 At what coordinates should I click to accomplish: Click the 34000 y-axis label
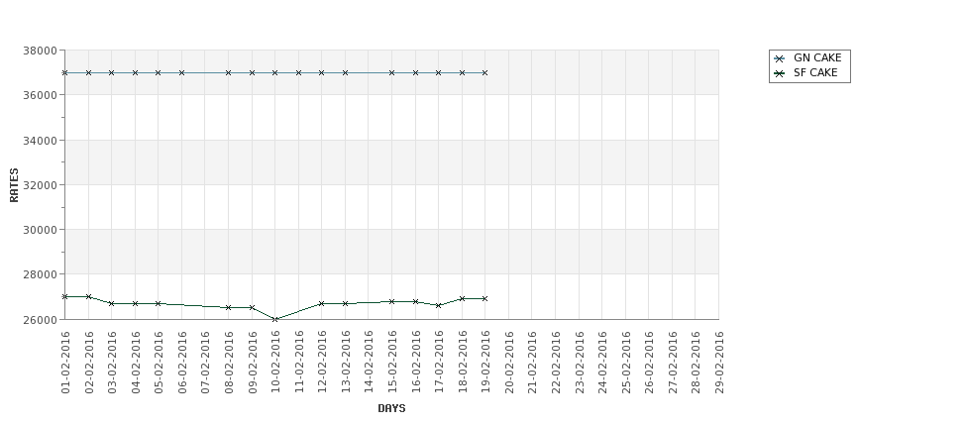click(x=40, y=141)
